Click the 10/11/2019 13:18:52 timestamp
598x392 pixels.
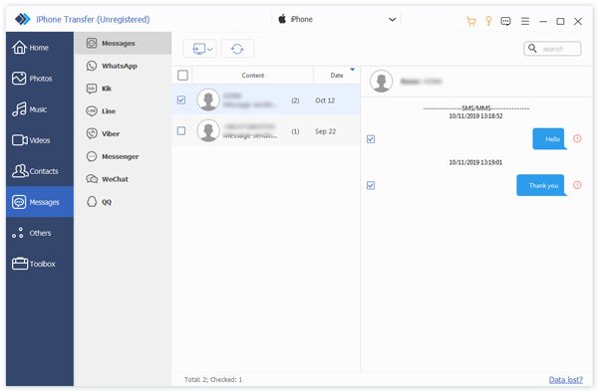point(475,116)
